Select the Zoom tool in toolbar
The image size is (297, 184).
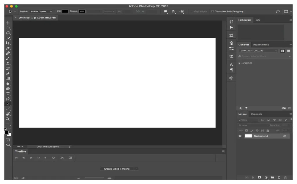coord(8,119)
